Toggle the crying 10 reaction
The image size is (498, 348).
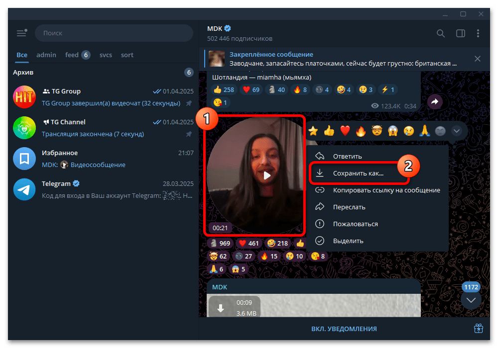click(294, 256)
